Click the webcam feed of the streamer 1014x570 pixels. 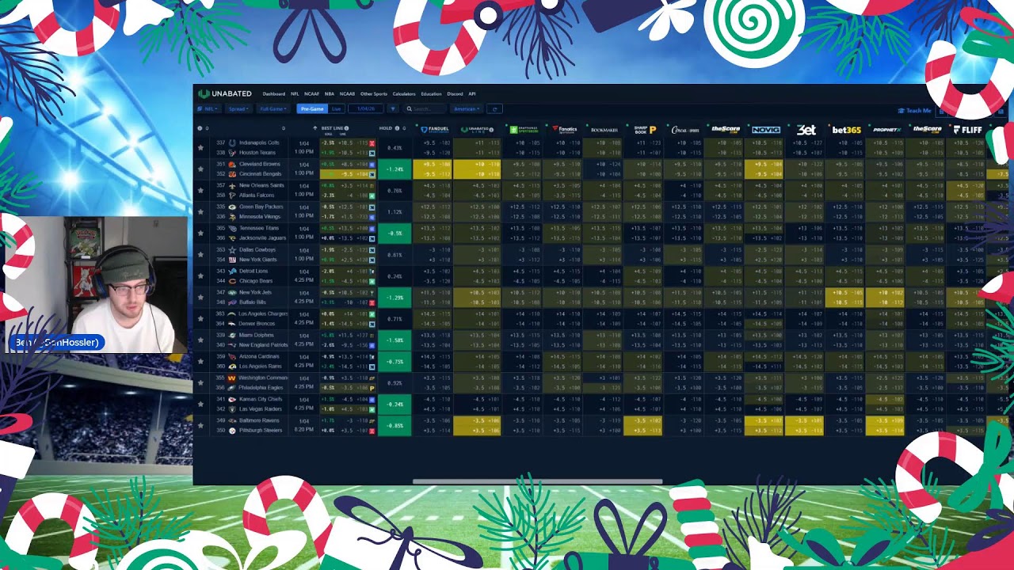(x=97, y=285)
